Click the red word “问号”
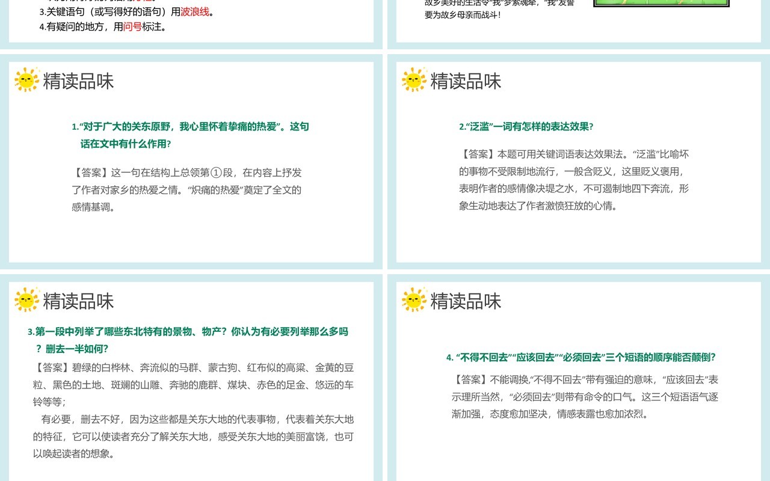The height and width of the screenshot is (481, 770). tap(132, 26)
